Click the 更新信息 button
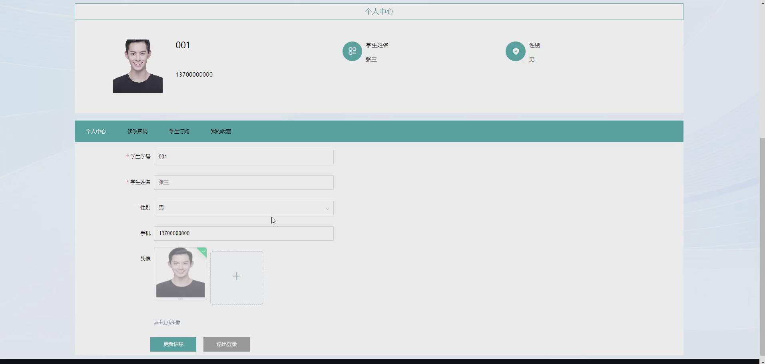 click(x=173, y=344)
